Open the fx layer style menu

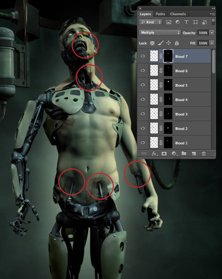click(x=154, y=154)
